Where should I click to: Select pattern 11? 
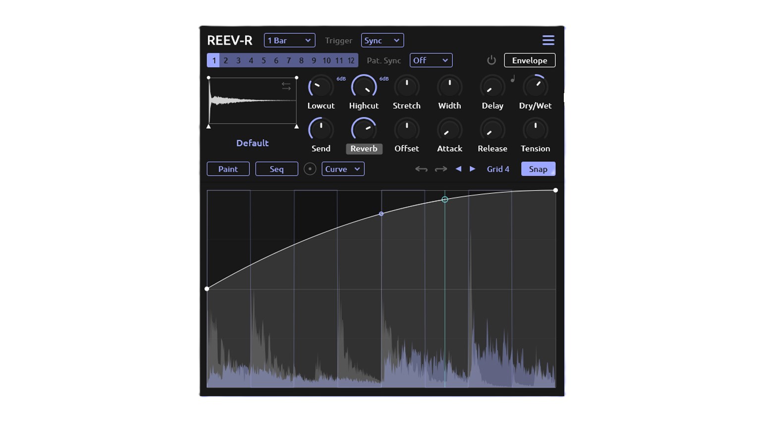tap(339, 60)
